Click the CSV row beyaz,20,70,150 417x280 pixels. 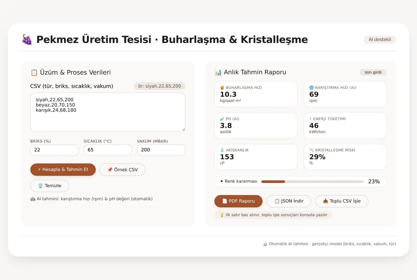55,105
